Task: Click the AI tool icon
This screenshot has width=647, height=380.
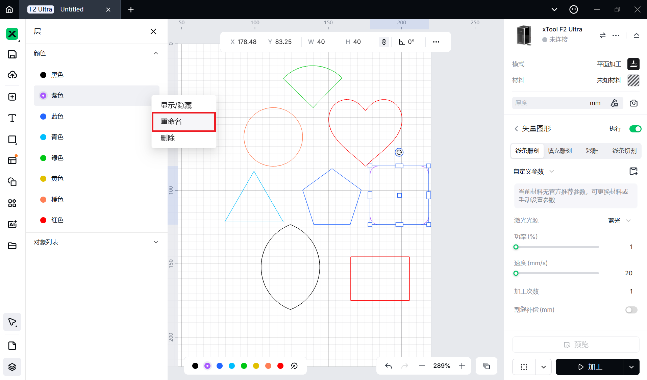Action: (12, 224)
